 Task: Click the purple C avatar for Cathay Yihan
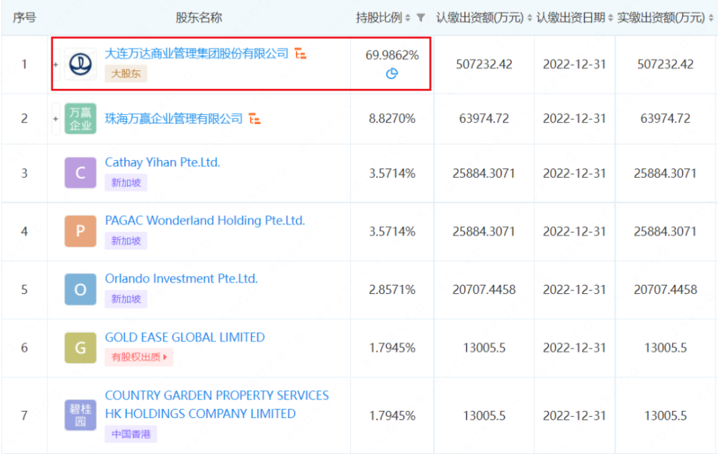[x=80, y=173]
